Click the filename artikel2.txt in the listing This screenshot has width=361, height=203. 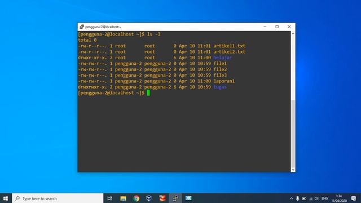pos(230,52)
